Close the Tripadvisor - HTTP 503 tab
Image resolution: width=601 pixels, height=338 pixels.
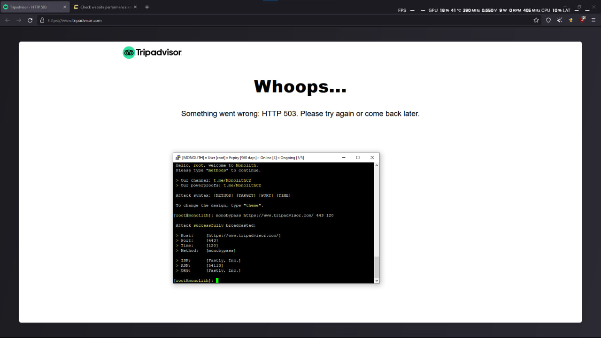pyautogui.click(x=65, y=7)
